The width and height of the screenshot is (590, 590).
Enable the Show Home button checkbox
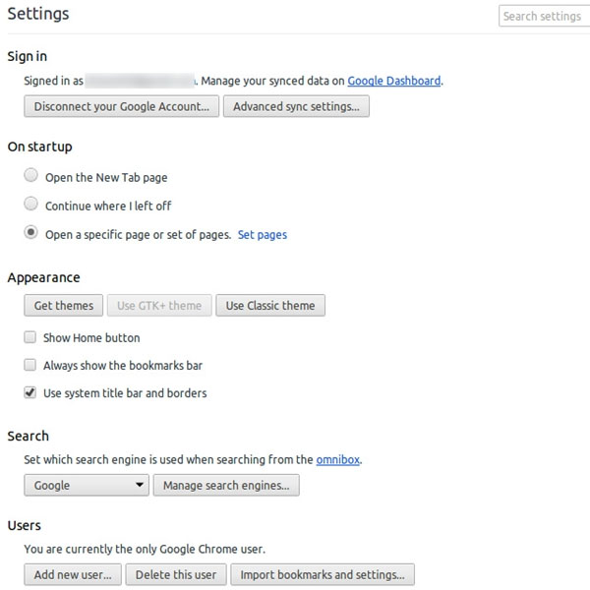pos(30,337)
